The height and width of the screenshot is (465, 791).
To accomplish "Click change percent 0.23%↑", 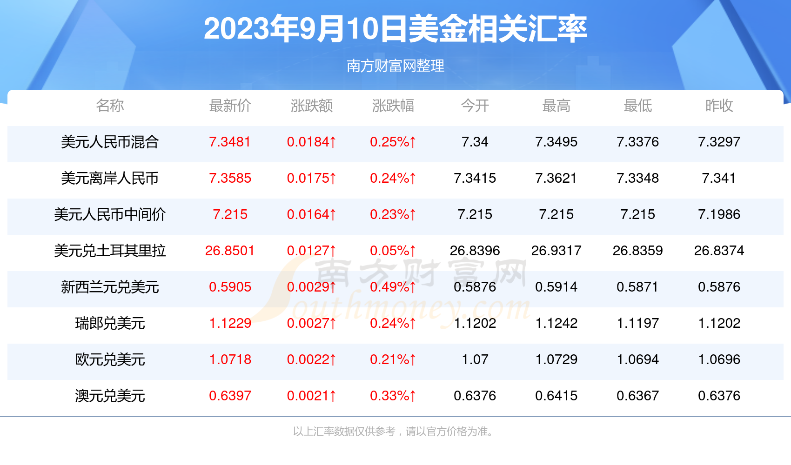I will click(x=393, y=214).
